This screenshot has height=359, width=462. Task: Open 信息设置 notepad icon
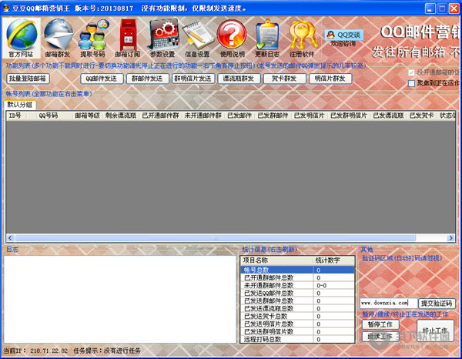tap(197, 38)
